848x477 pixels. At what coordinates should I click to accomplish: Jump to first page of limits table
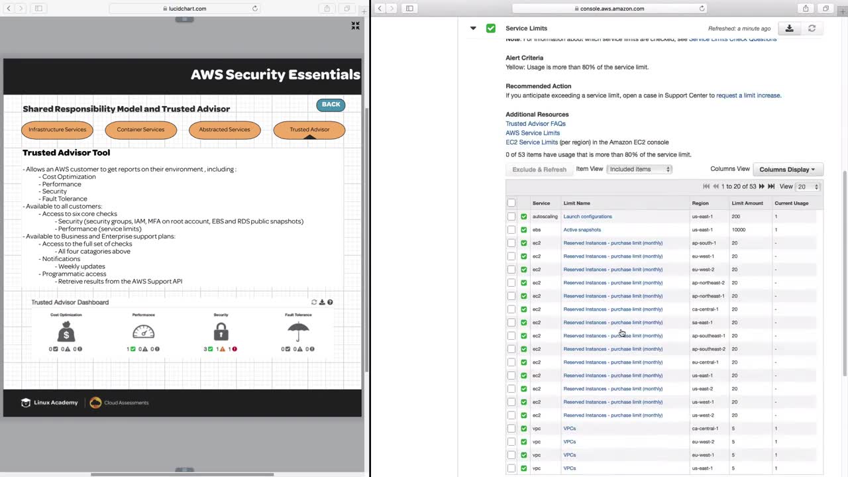click(x=706, y=187)
